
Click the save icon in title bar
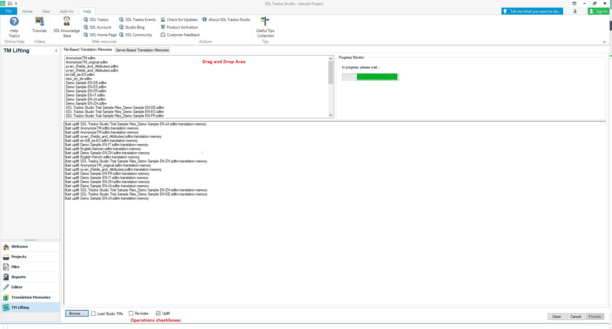[10, 3]
